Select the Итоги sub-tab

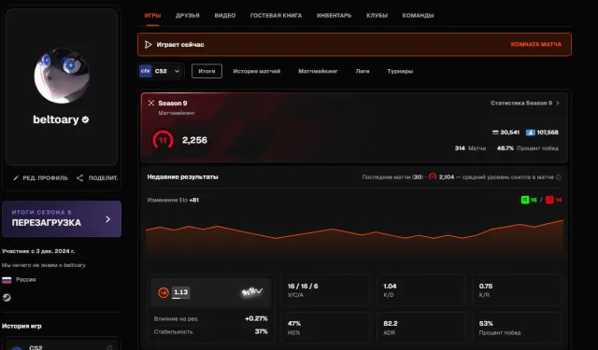[206, 71]
